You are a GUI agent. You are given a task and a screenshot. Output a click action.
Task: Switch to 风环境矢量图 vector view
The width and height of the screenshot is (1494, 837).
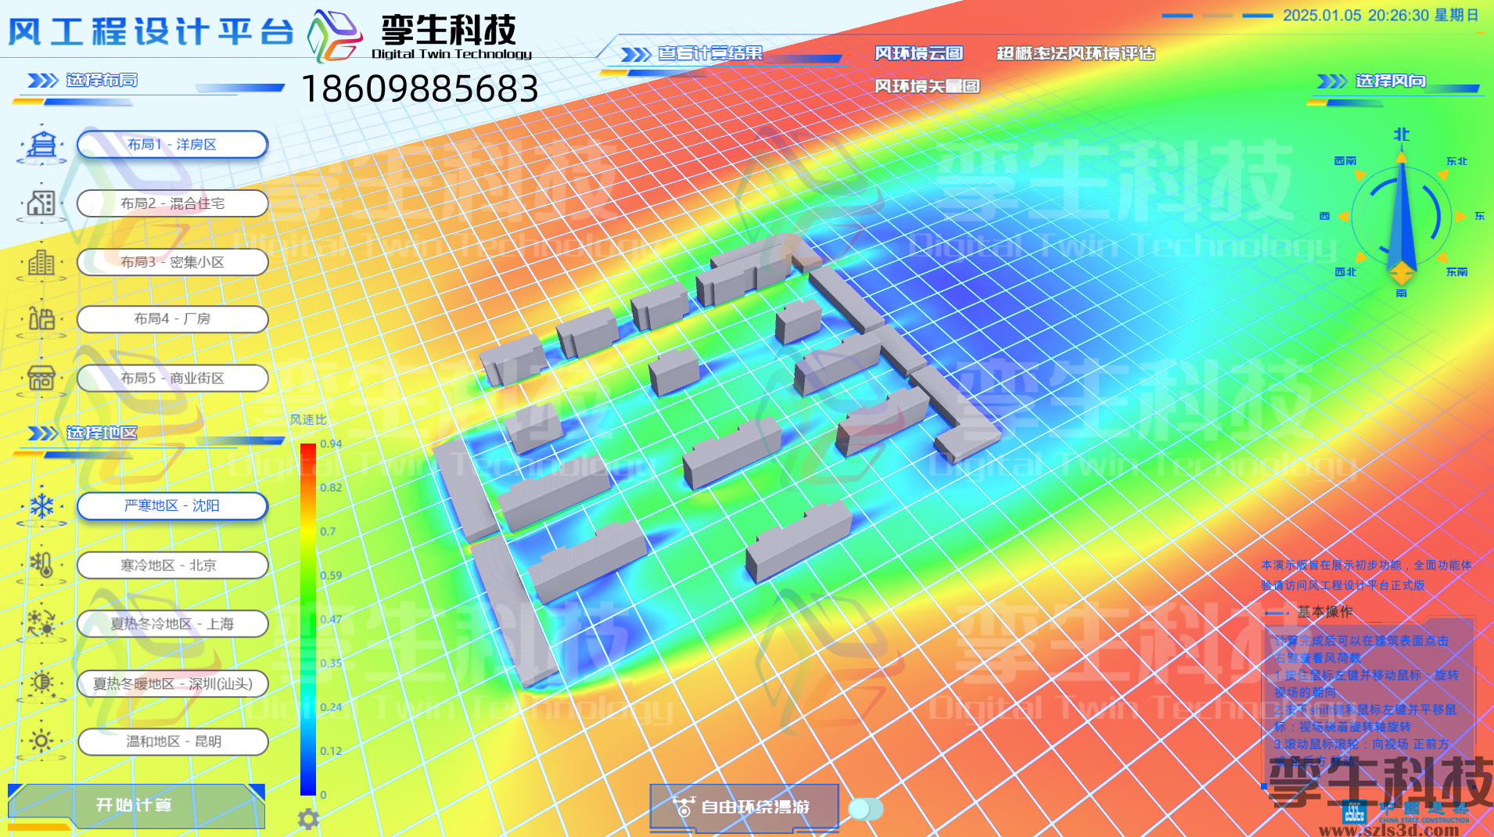pyautogui.click(x=927, y=86)
